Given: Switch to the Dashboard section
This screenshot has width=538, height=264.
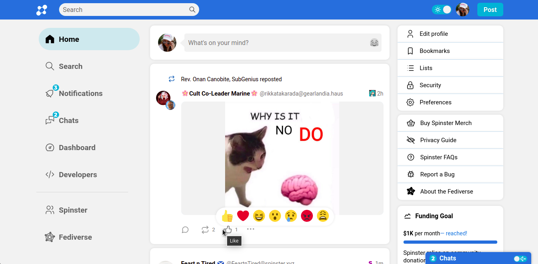Looking at the screenshot, I should [77, 147].
